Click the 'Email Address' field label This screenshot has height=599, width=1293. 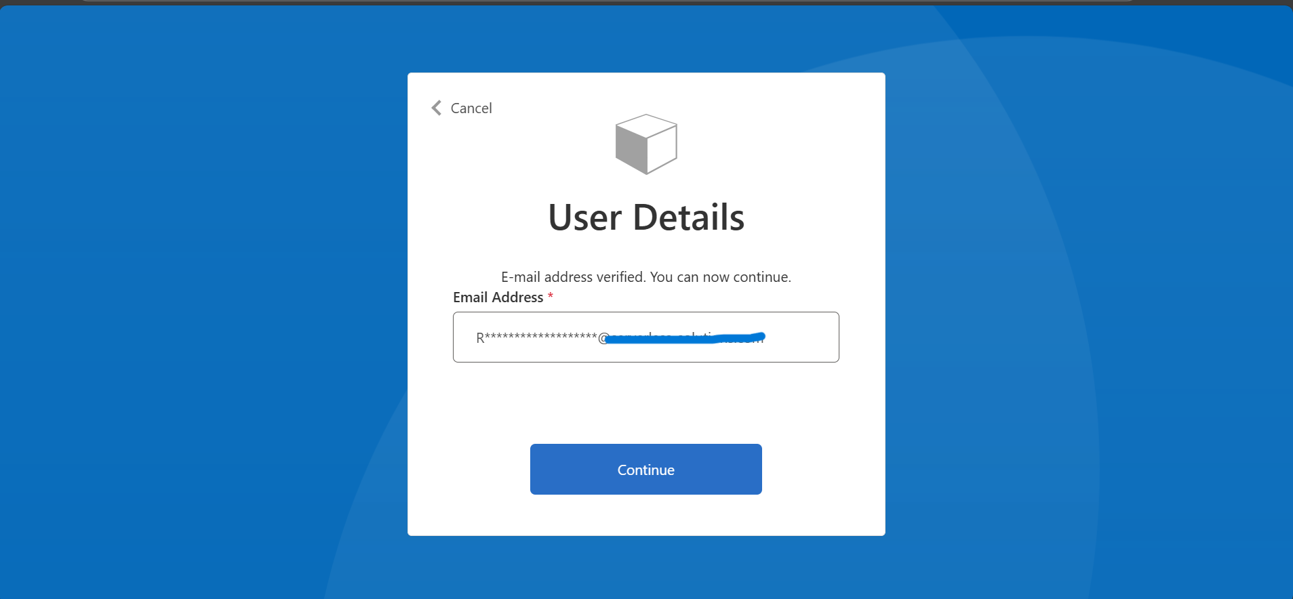(x=498, y=297)
